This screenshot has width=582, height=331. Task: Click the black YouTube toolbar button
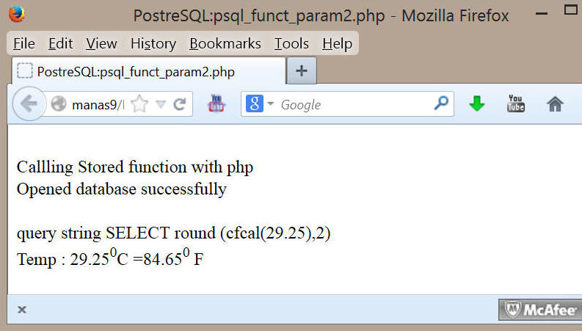point(516,103)
